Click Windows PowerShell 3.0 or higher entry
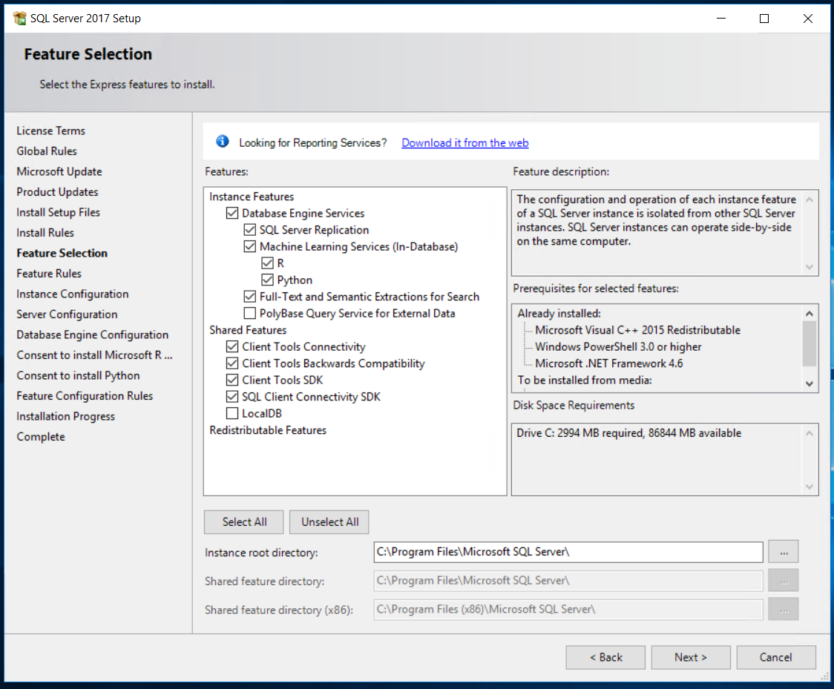834x689 pixels. (618, 346)
